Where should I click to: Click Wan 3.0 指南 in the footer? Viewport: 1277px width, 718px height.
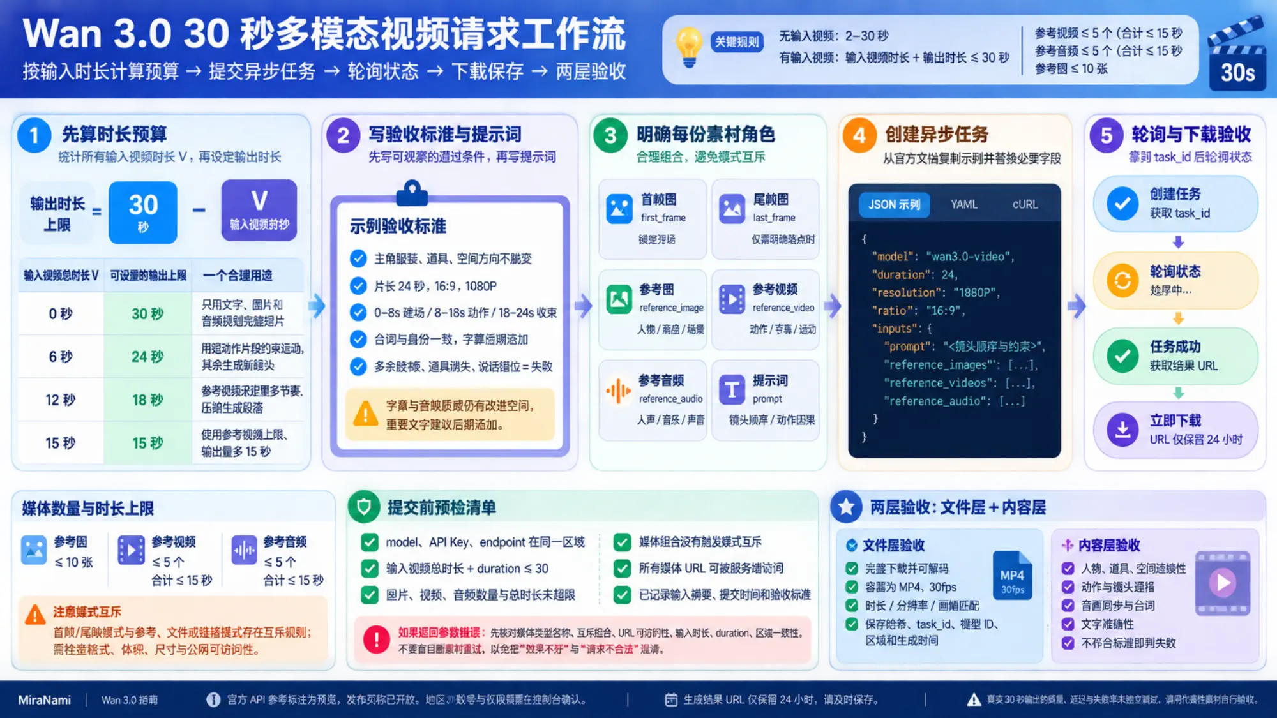130,700
